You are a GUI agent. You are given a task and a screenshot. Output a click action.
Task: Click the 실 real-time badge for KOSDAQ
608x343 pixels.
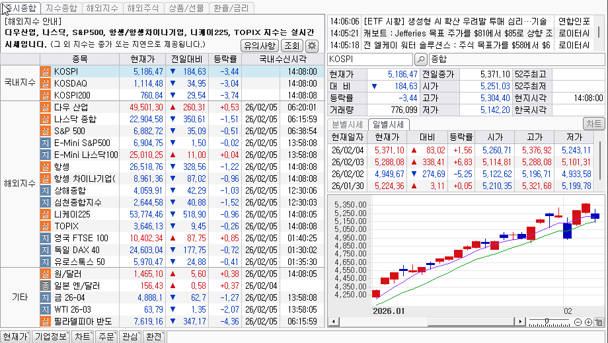click(46, 83)
